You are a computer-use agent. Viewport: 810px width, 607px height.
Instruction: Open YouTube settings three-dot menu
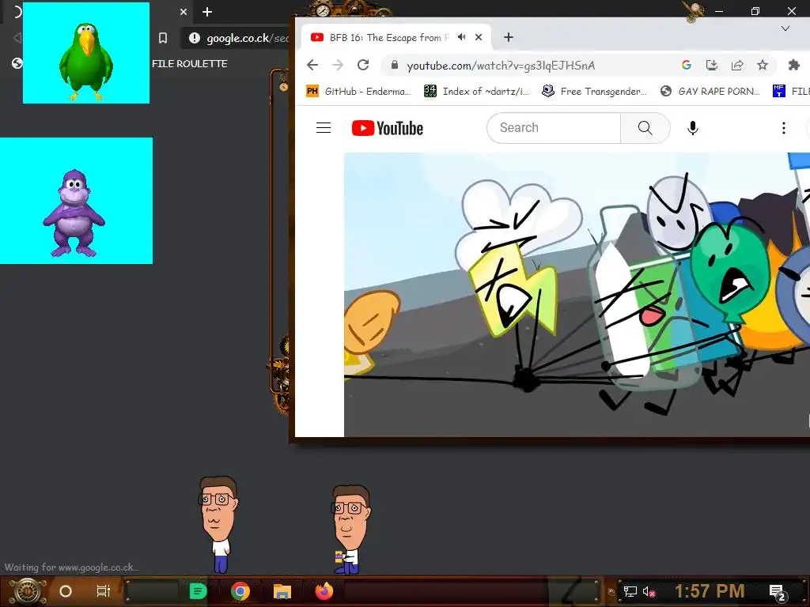784,128
